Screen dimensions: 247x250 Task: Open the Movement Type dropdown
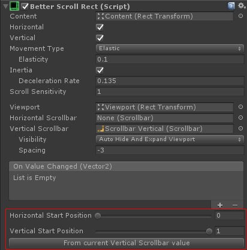[170, 48]
